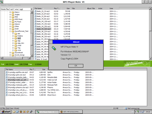Click file icon of blade_32_32.mp3
The height and width of the screenshot is (114, 152).
coord(35,11)
